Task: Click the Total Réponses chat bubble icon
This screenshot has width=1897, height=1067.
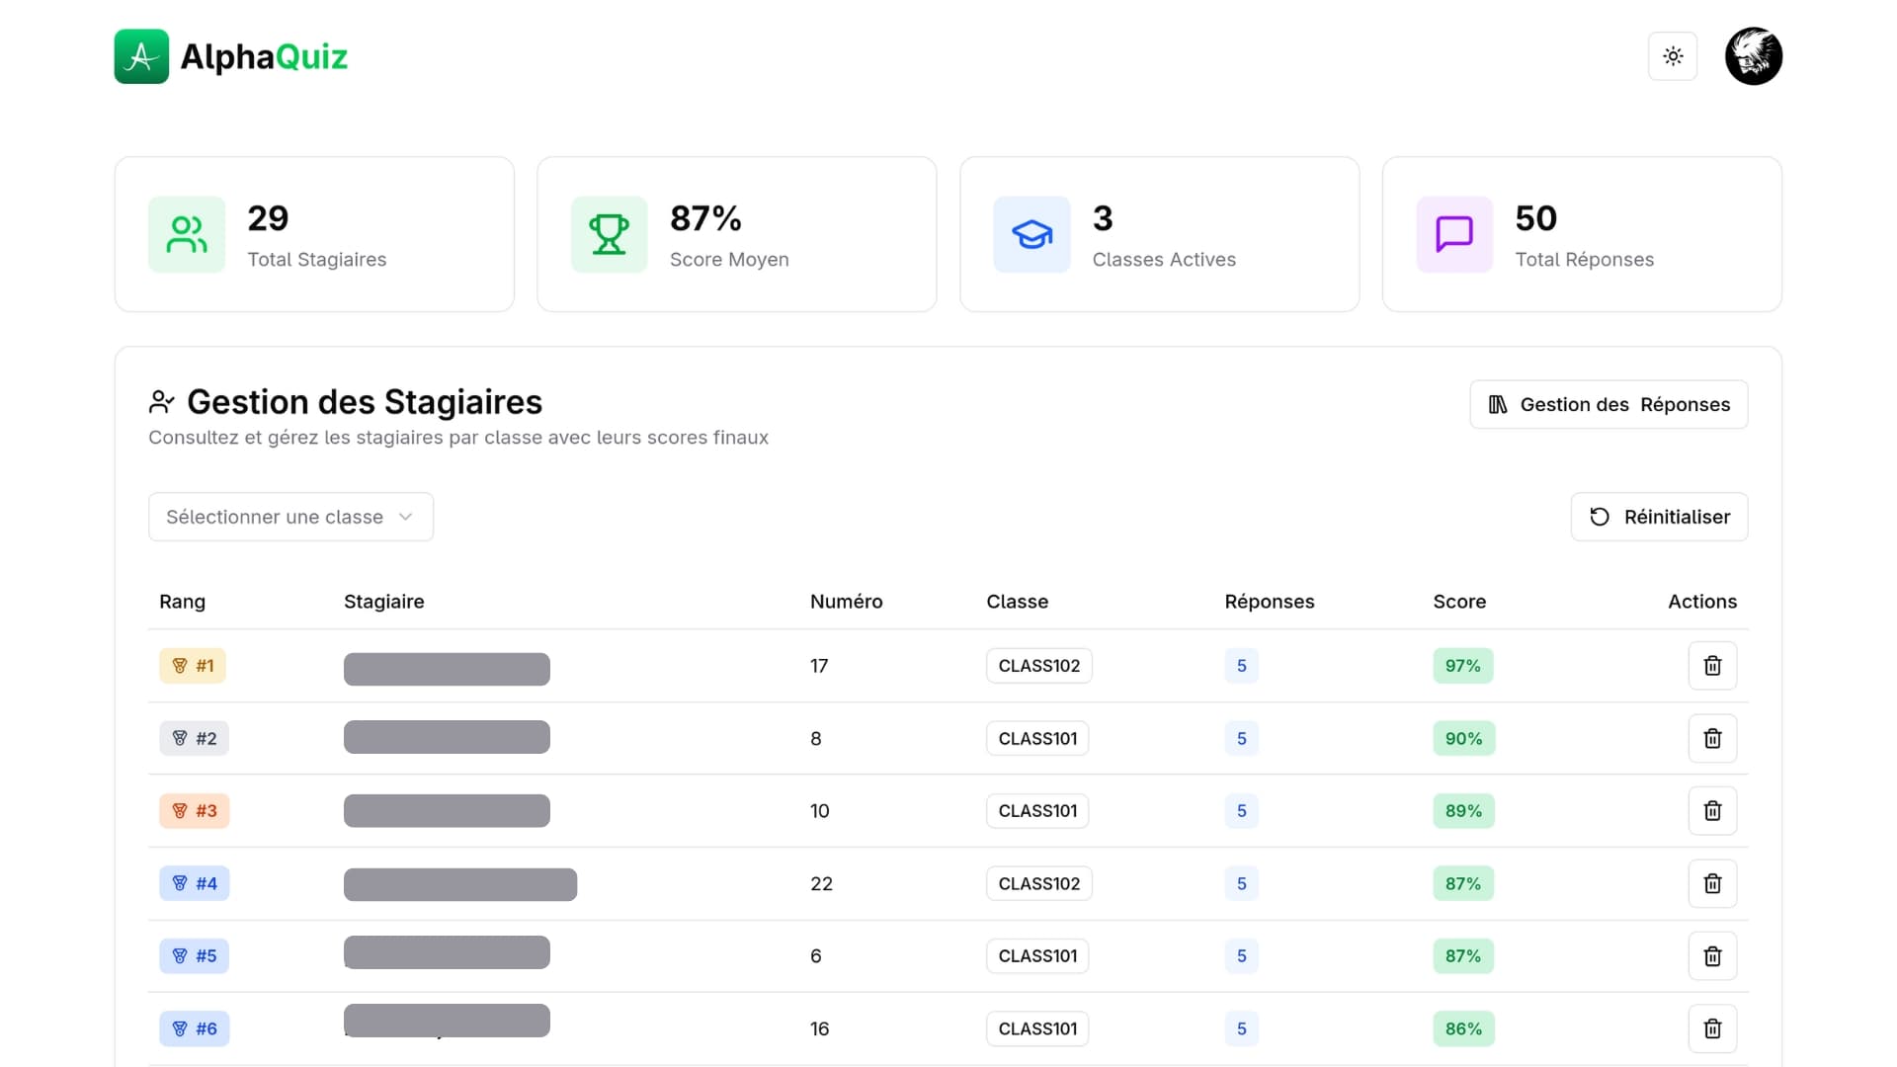Action: click(1454, 234)
